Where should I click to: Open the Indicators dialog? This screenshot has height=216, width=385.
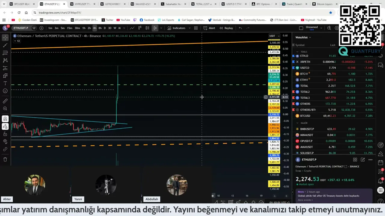(x=177, y=28)
